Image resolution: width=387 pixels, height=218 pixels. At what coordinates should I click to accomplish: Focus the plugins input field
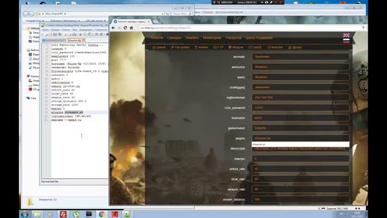[x=301, y=138]
